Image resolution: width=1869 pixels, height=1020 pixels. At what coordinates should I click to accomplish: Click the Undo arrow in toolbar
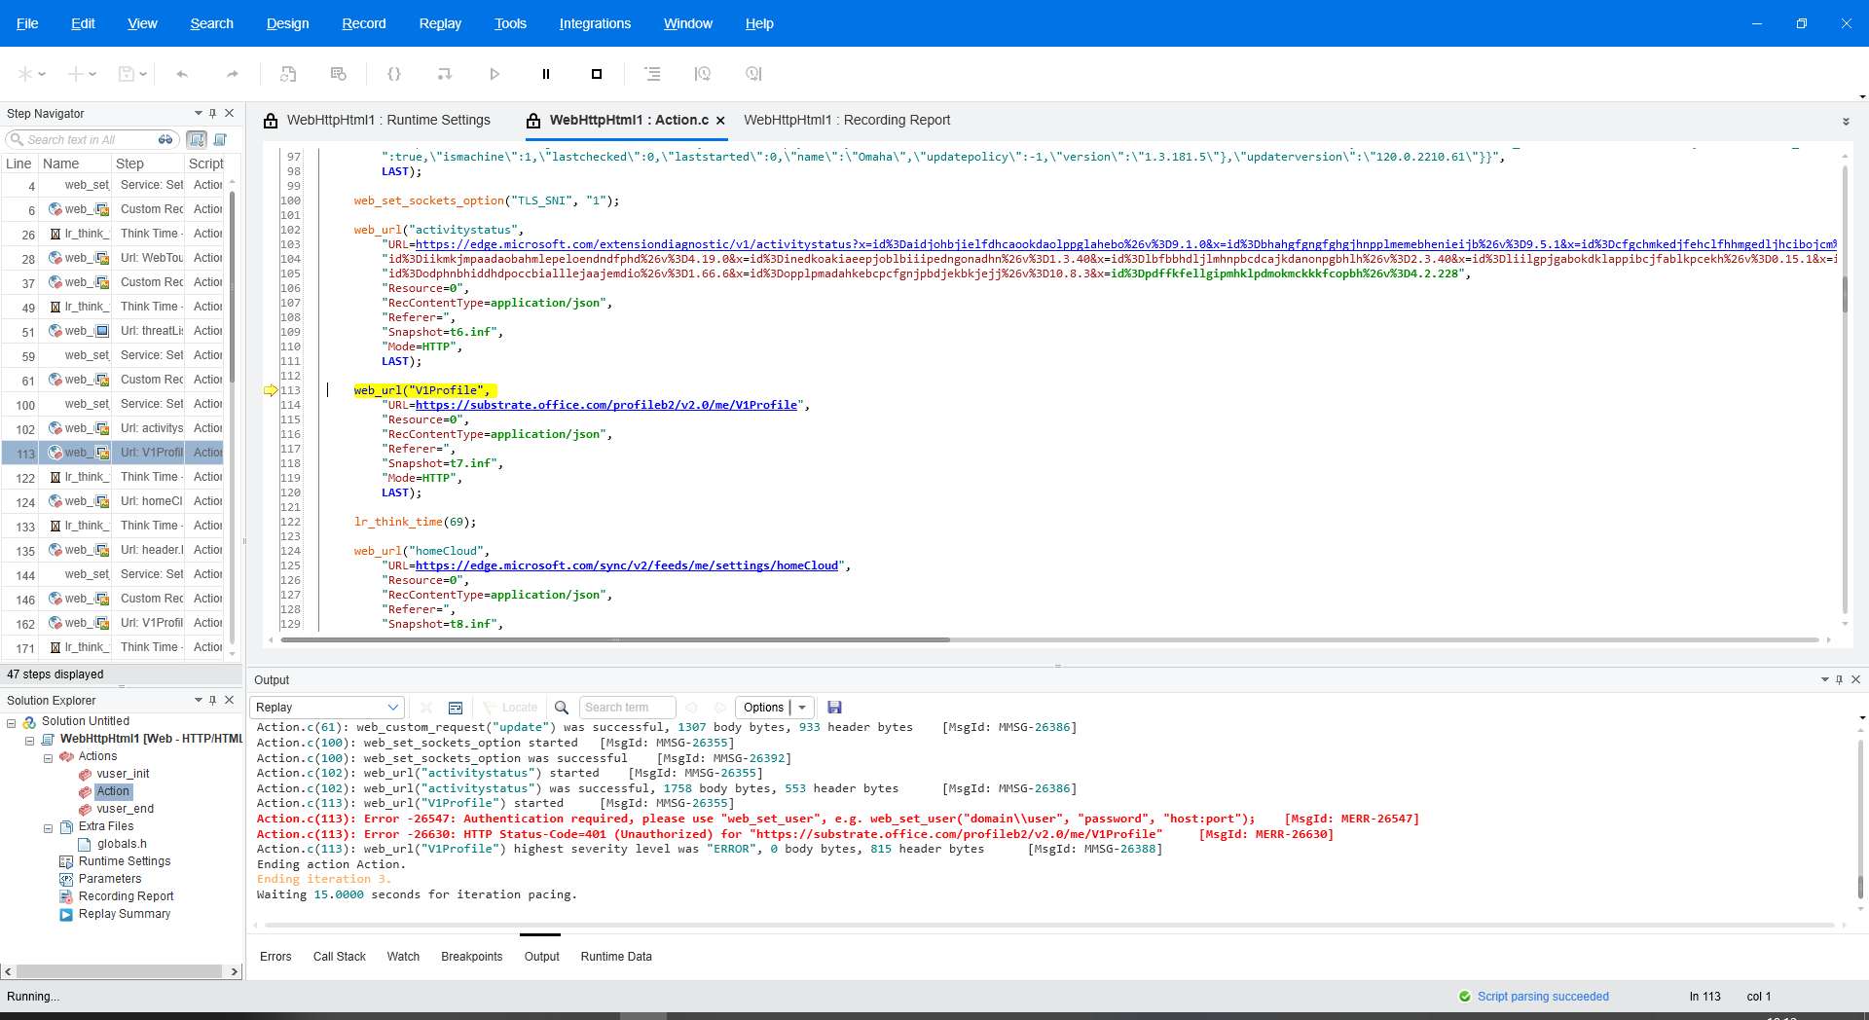point(182,74)
